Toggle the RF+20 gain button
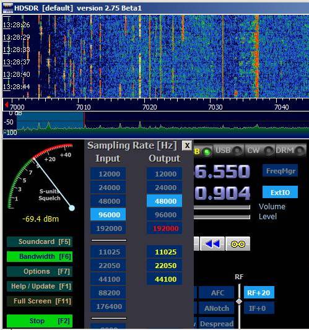Image resolution: width=309 pixels, height=330 pixels. click(x=259, y=292)
